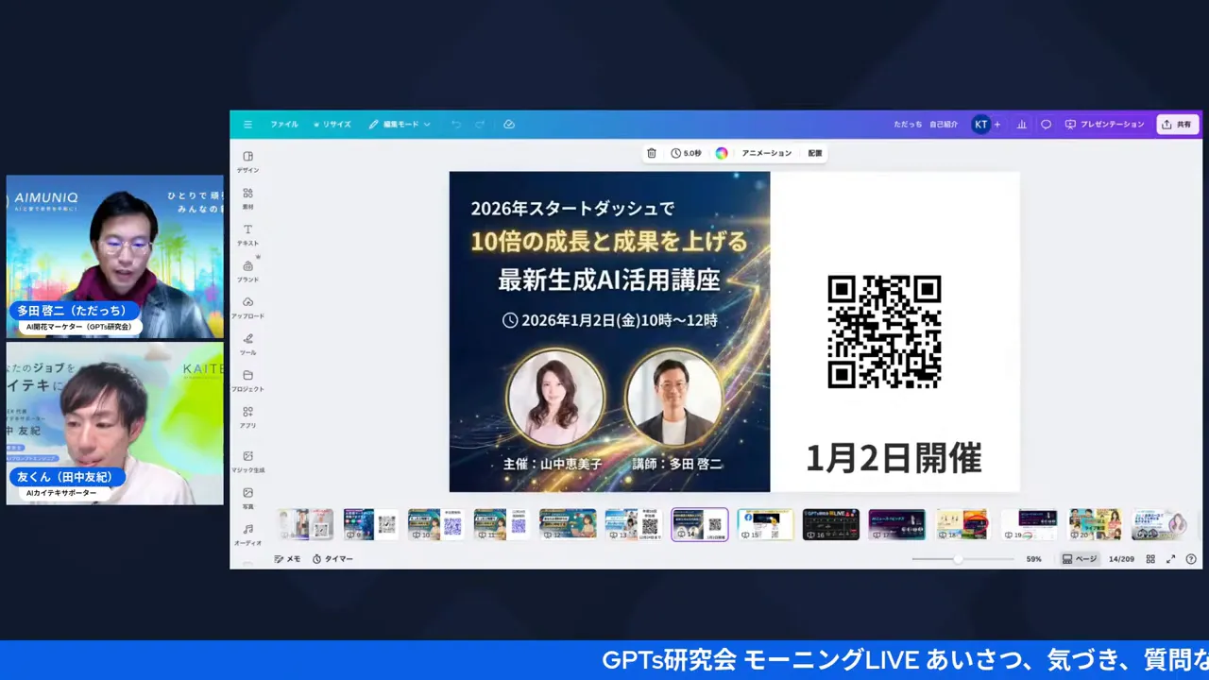Open the ファイル menu
Viewport: 1209px width, 680px height.
pos(283,124)
